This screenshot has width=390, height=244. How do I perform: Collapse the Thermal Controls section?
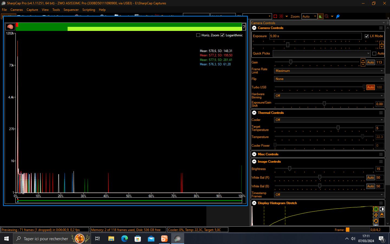(254, 113)
